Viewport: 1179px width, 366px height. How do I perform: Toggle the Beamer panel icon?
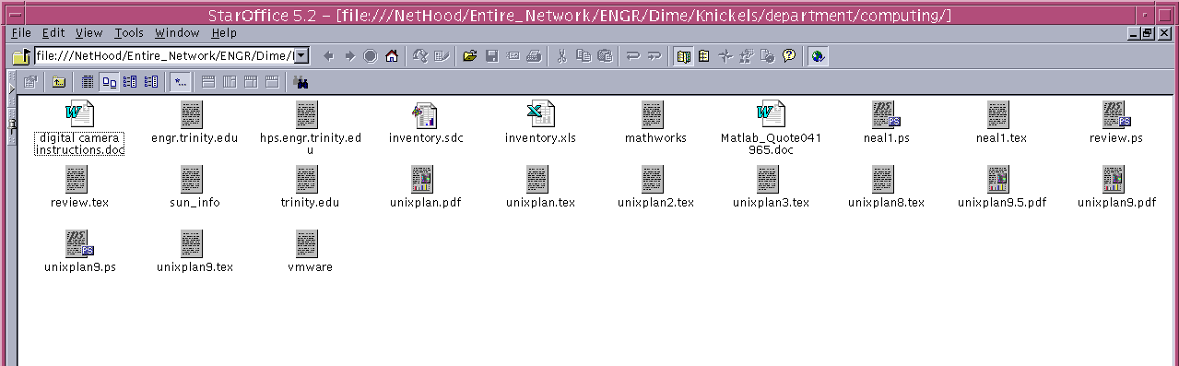coord(704,56)
